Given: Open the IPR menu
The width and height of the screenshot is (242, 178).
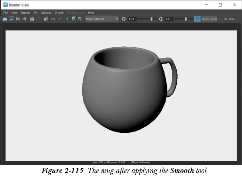Looking at the screenshot, I should pos(35,13).
